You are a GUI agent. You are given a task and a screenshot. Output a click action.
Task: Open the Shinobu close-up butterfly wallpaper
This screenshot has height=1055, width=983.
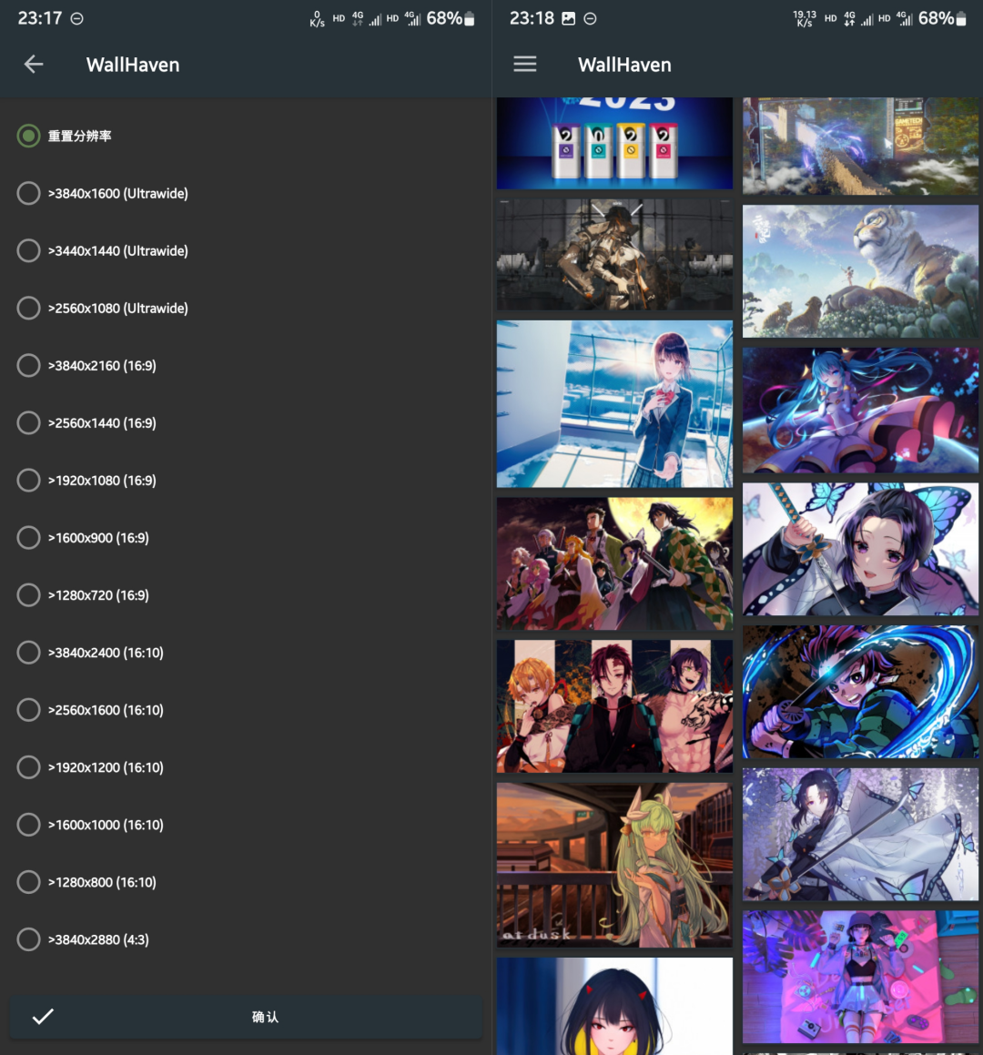point(860,549)
